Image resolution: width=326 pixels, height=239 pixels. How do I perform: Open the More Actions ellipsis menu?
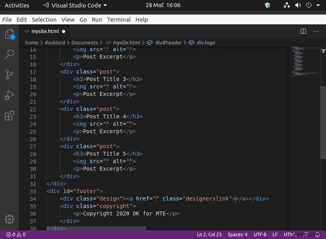(316, 32)
